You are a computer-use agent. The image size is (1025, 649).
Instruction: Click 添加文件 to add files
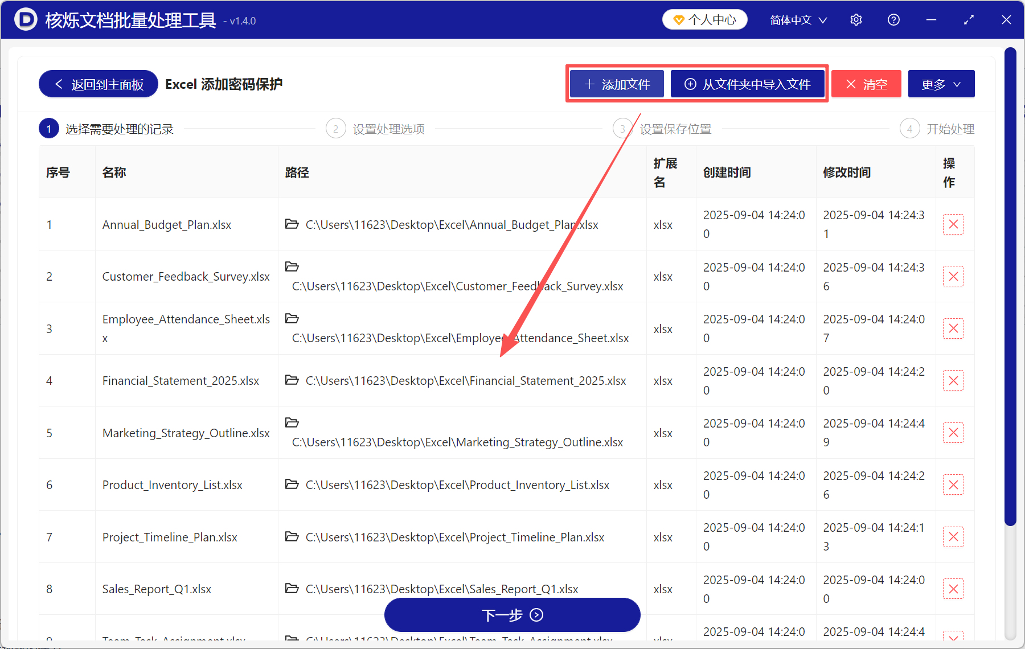[x=616, y=84]
